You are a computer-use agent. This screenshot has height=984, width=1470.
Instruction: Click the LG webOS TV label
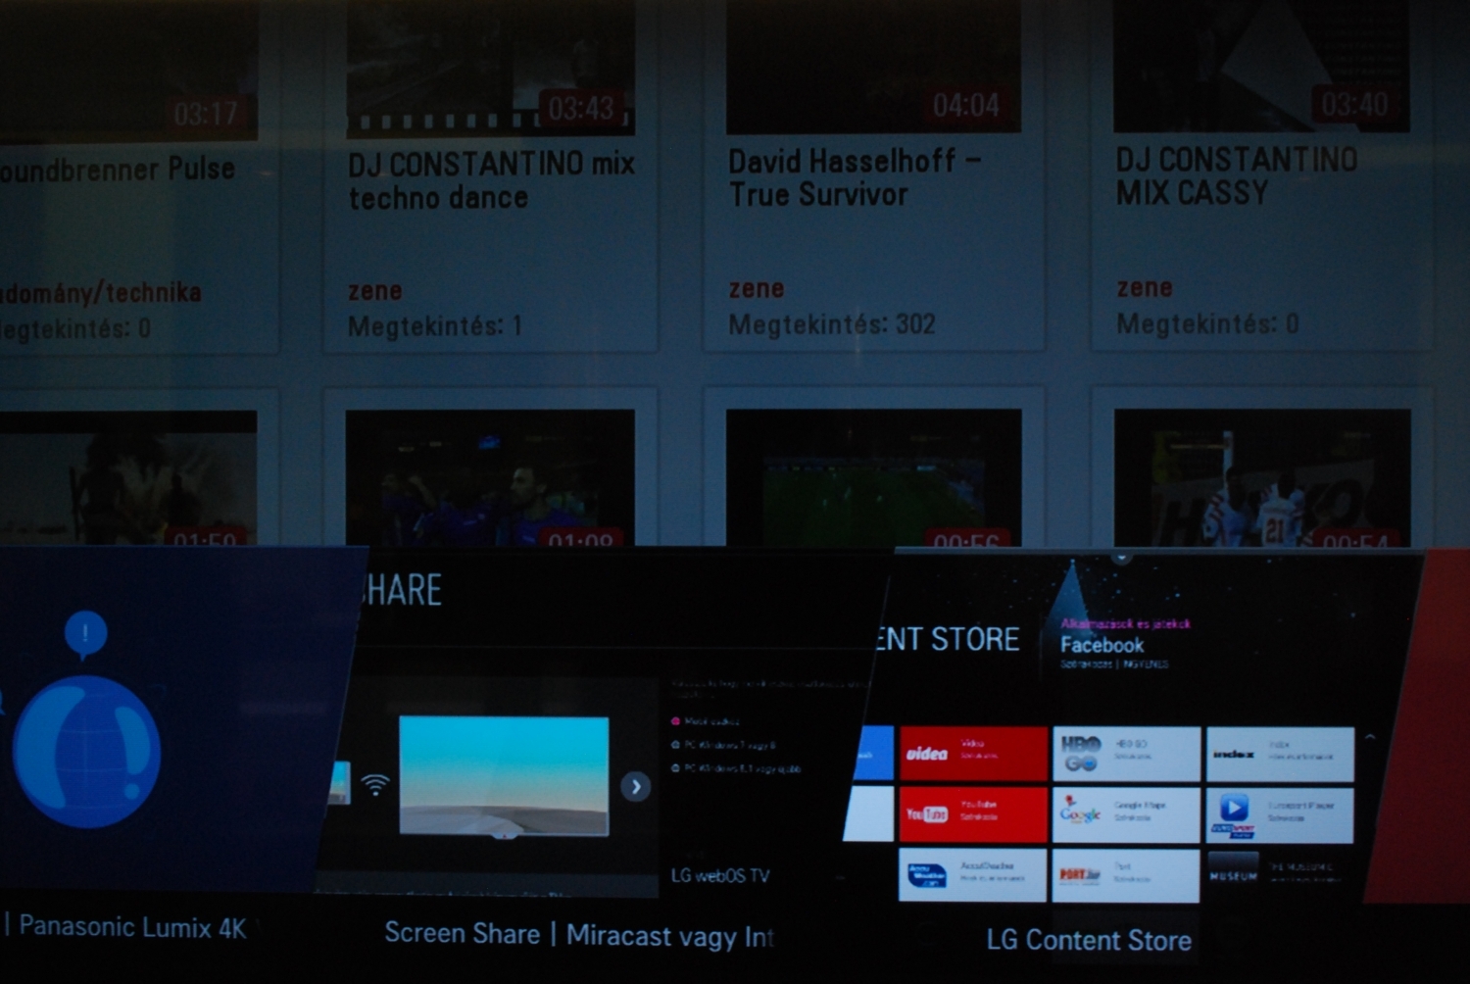click(720, 875)
